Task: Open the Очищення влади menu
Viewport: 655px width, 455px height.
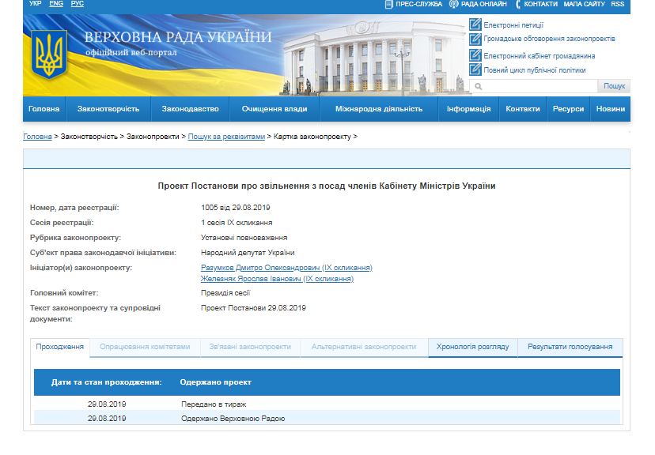Action: pyautogui.click(x=274, y=109)
